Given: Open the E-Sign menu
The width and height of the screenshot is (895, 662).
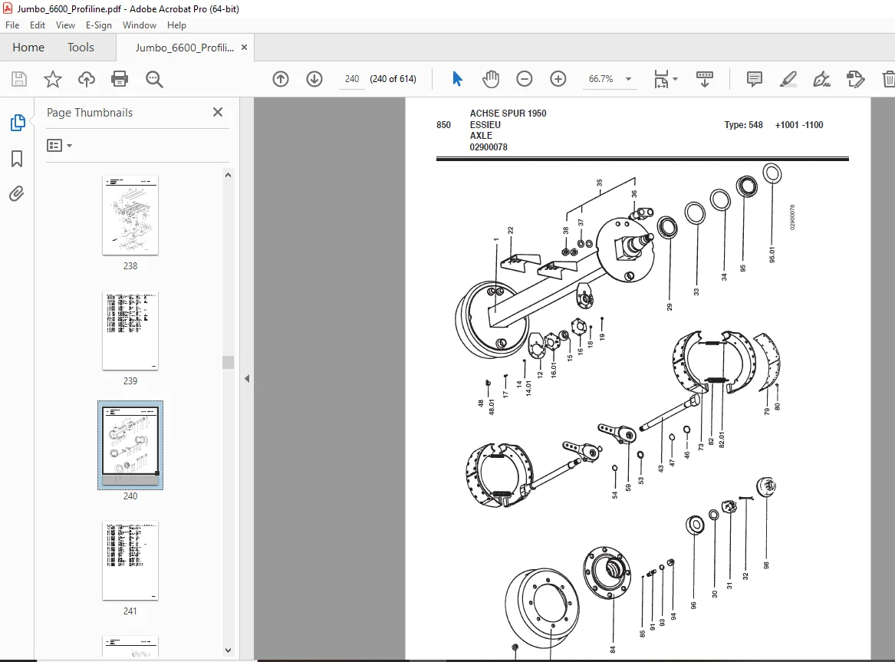Looking at the screenshot, I should pos(99,25).
